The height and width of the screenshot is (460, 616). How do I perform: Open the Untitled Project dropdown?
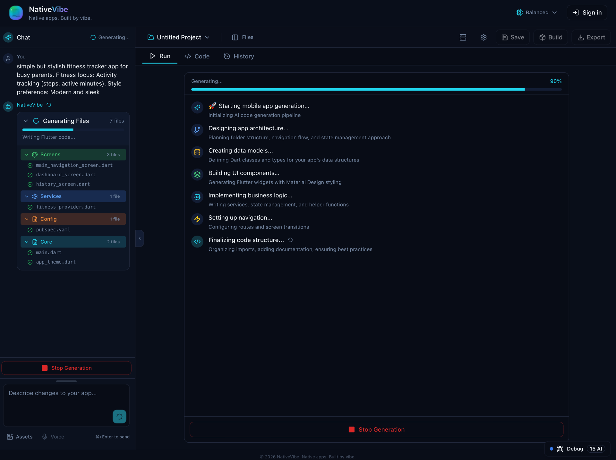click(x=179, y=37)
